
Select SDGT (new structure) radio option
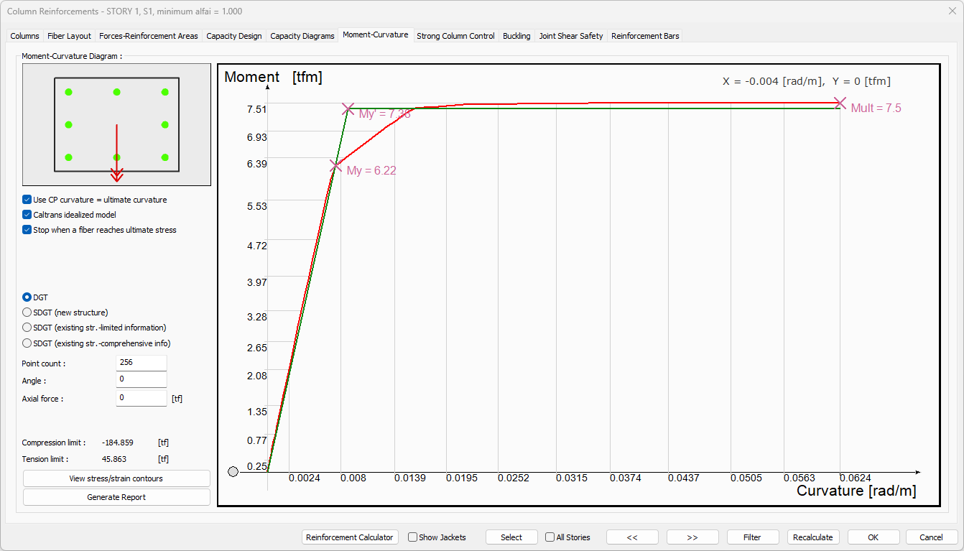[27, 312]
